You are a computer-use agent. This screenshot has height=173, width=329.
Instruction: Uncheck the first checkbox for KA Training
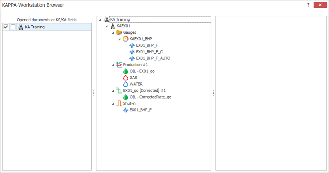(x=6, y=27)
